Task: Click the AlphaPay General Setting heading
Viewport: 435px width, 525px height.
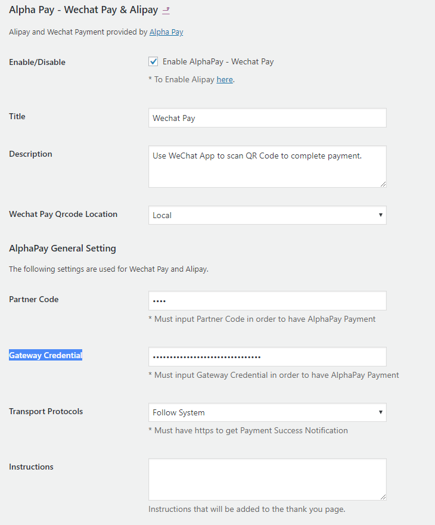Action: coord(63,248)
